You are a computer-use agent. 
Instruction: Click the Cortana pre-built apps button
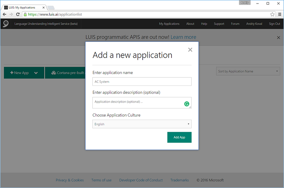[65, 73]
